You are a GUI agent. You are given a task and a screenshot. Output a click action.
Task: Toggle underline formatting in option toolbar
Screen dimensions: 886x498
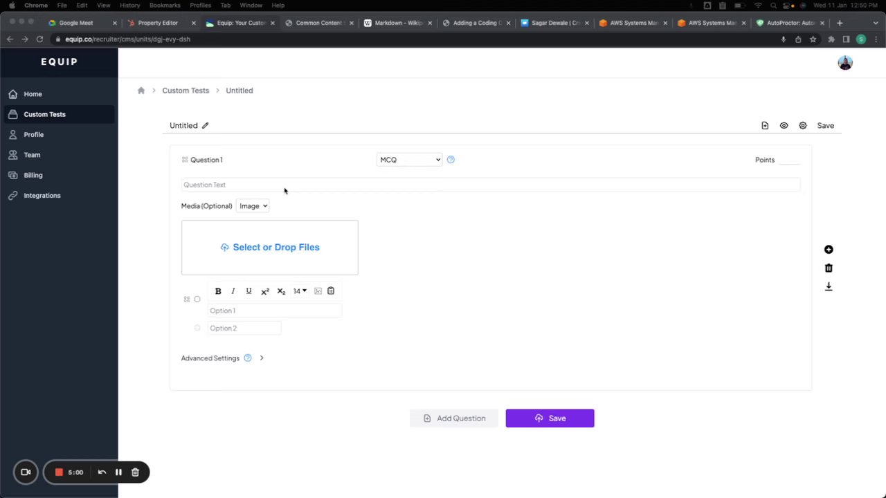tap(248, 291)
